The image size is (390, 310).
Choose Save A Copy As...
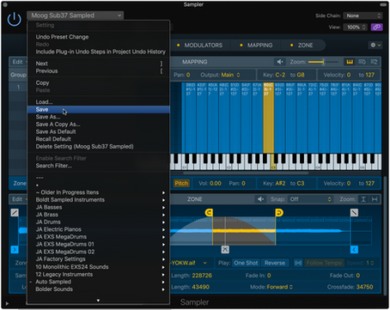click(99, 125)
